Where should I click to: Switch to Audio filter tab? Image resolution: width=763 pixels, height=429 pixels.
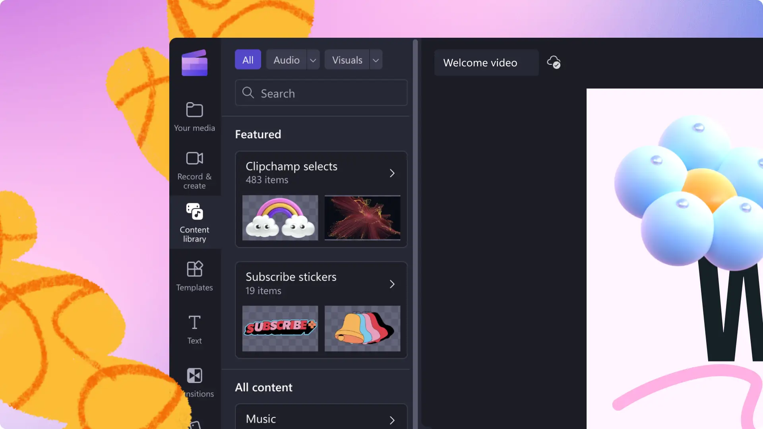coord(286,59)
